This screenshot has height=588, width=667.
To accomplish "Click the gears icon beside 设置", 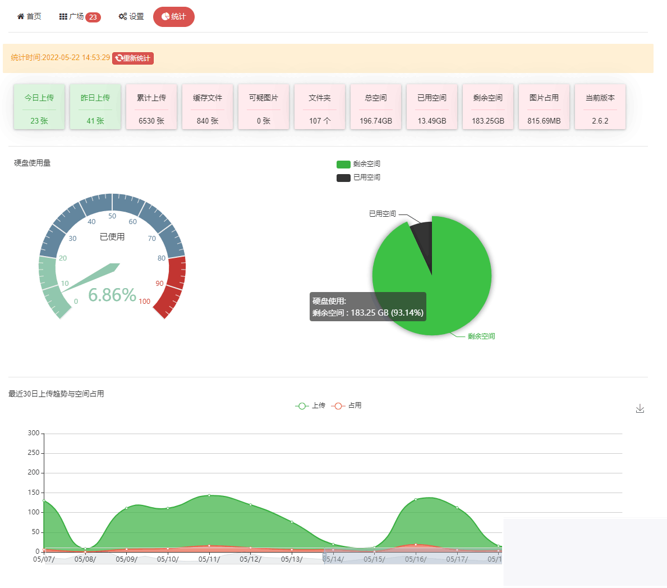I will [122, 16].
